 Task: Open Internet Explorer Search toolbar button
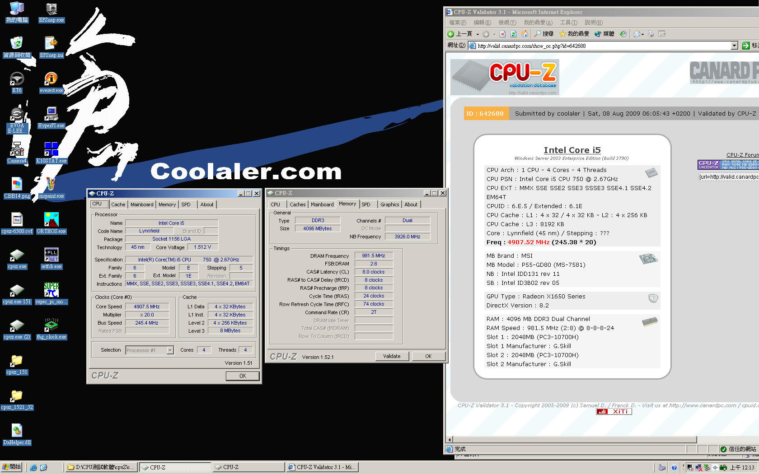click(x=544, y=34)
